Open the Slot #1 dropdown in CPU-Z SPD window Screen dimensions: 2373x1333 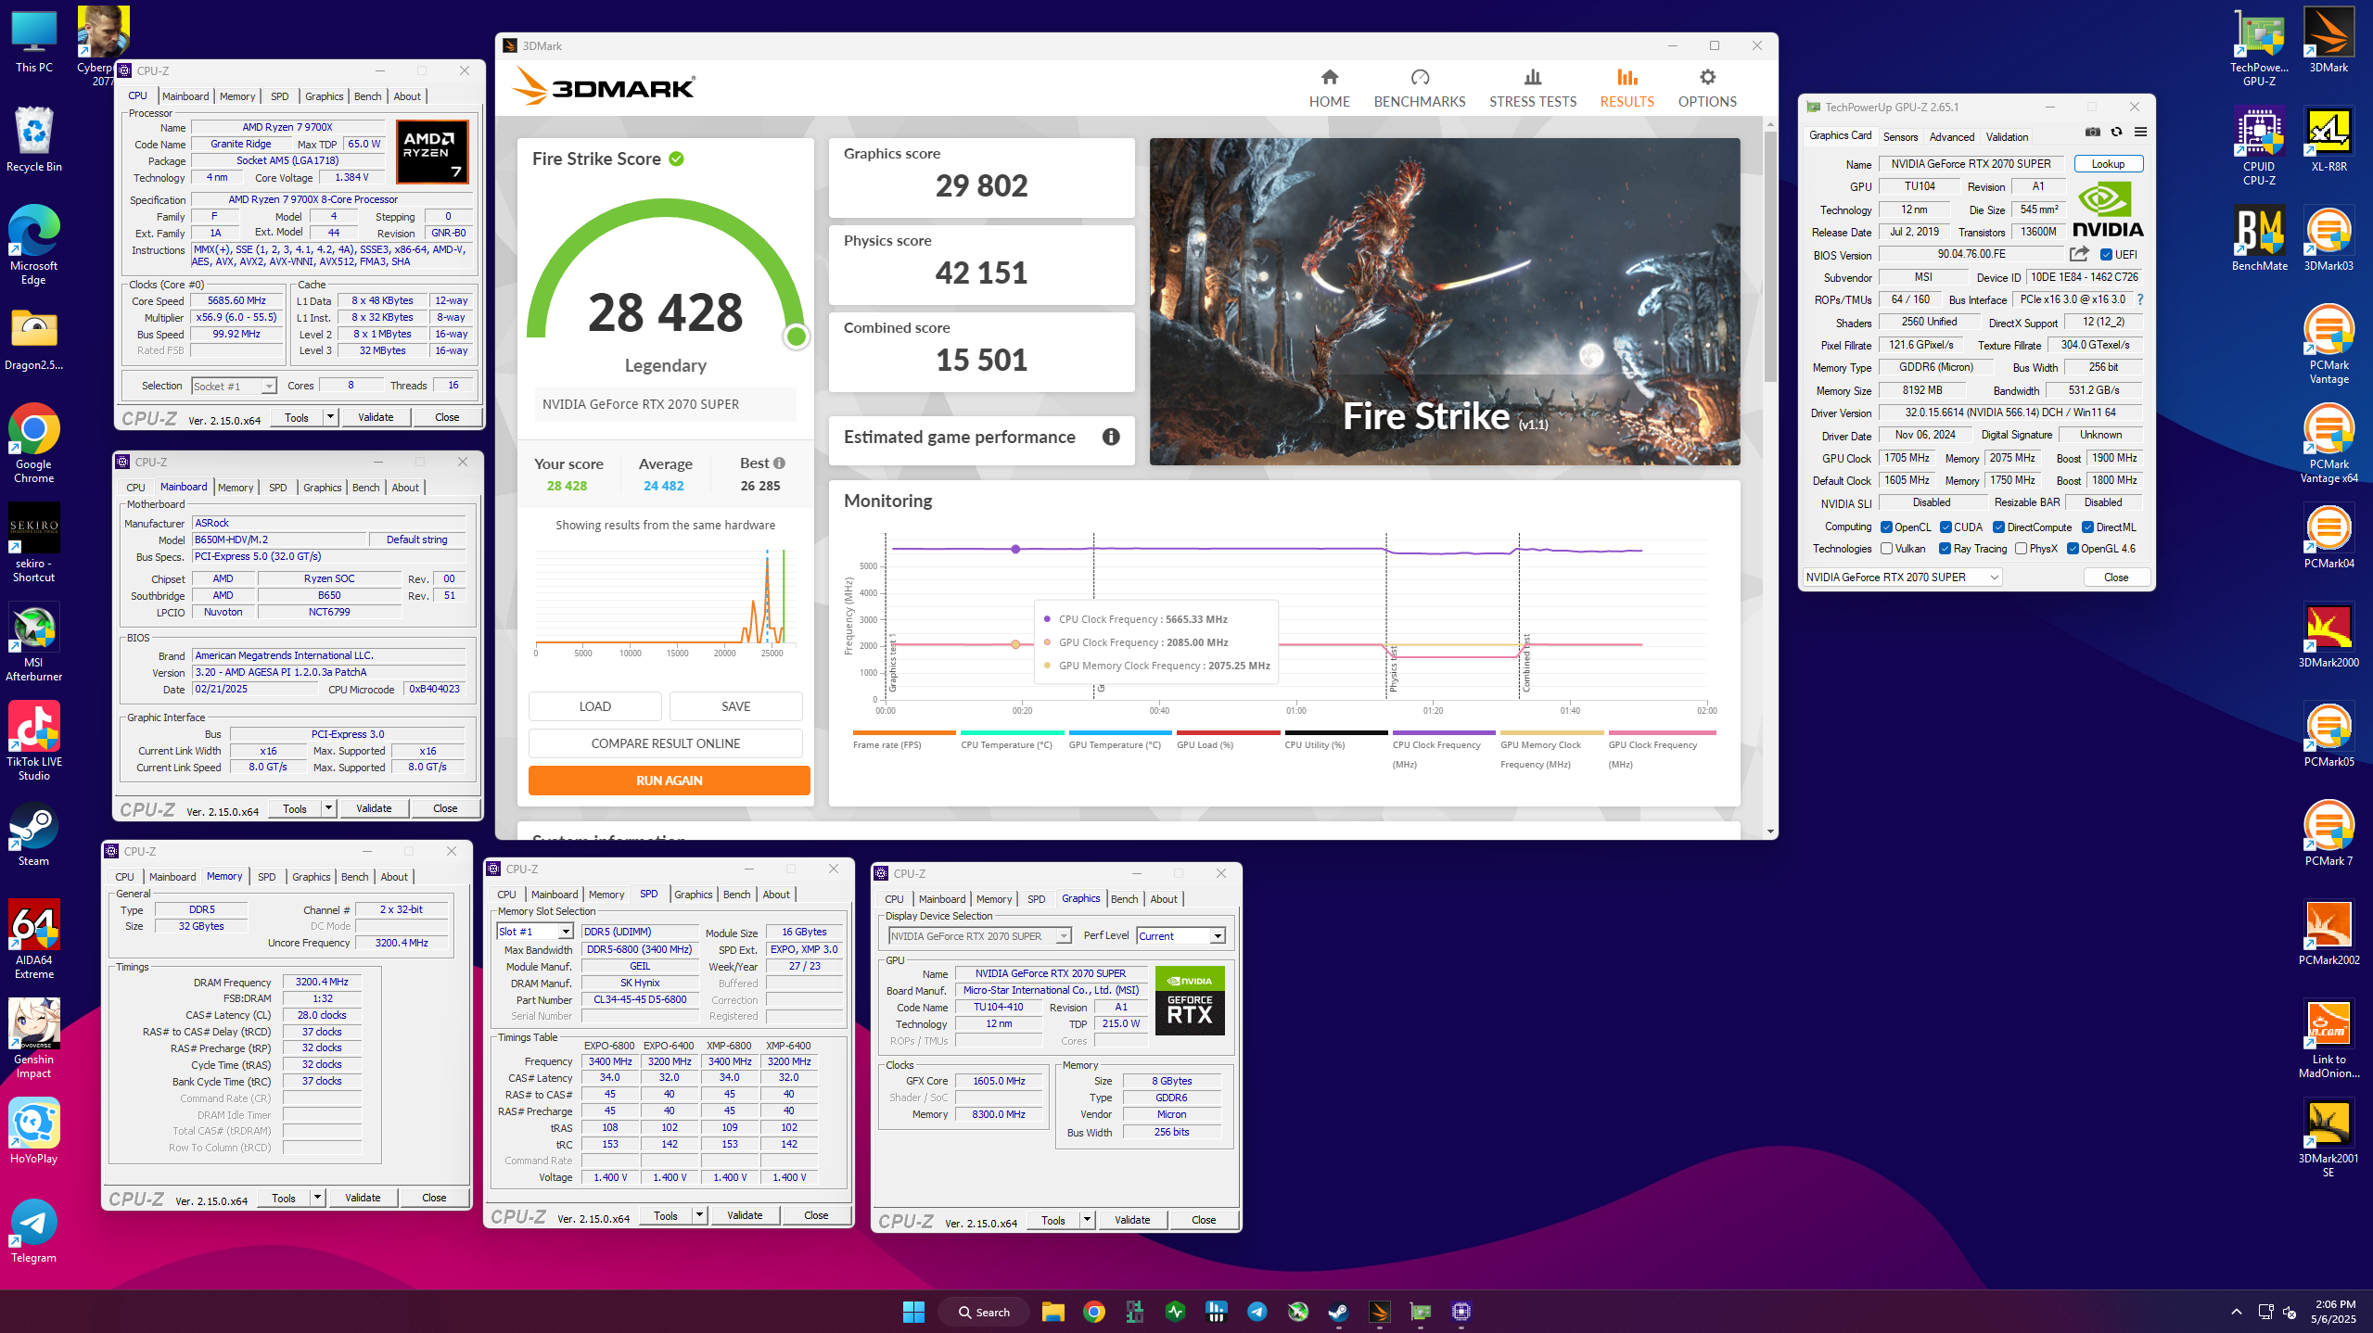pos(535,932)
